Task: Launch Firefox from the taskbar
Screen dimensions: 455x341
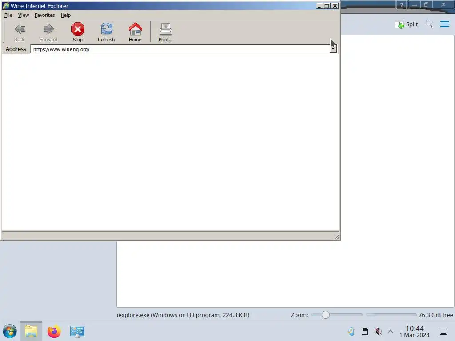Action: pyautogui.click(x=54, y=331)
